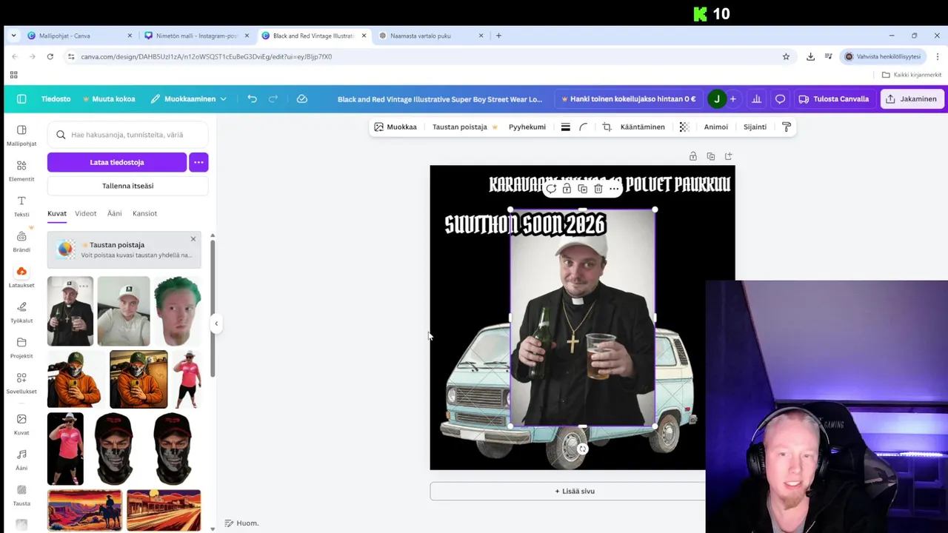Click the Muokkaa image edit button

(395, 127)
